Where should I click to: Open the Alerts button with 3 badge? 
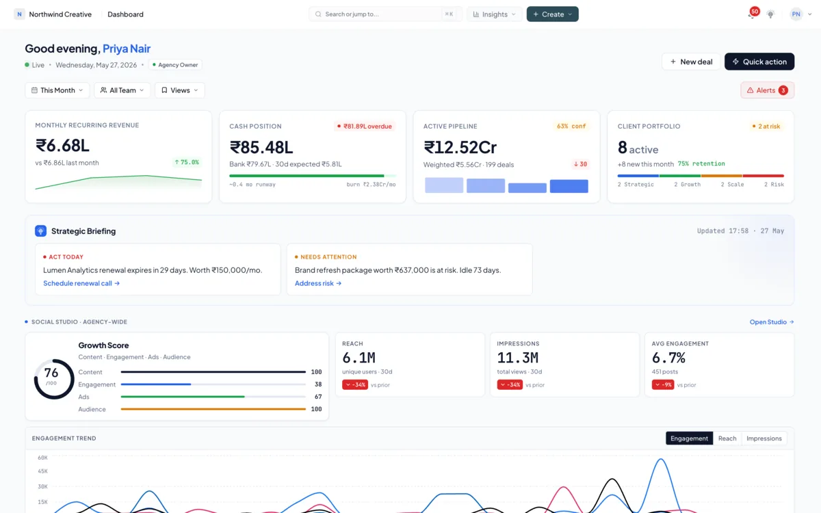point(768,90)
